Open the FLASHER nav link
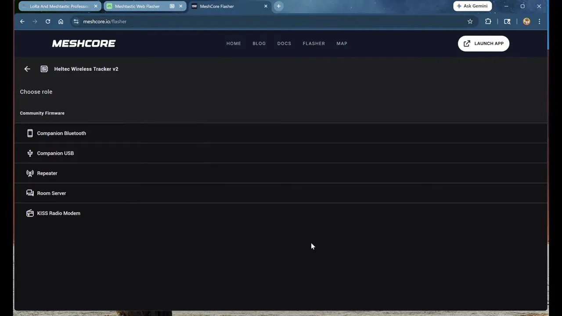The width and height of the screenshot is (562, 316). click(x=314, y=43)
